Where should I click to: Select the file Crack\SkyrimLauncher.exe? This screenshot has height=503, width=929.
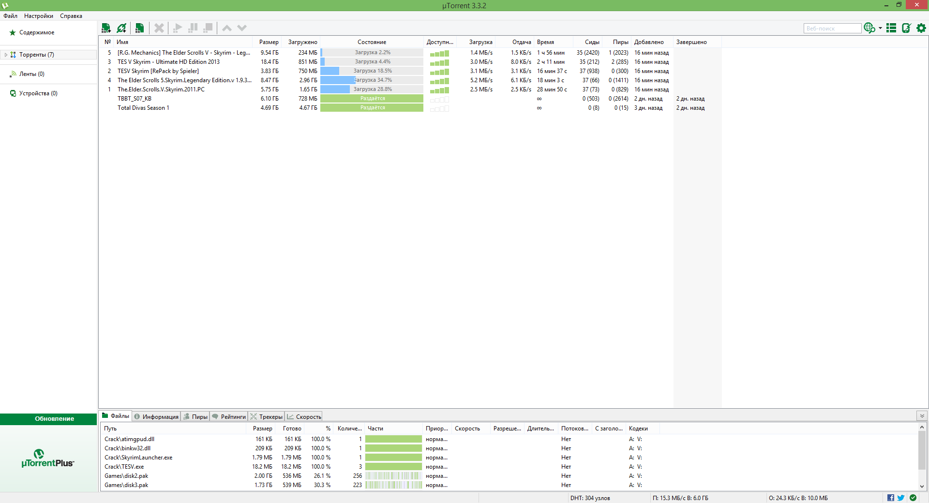click(x=138, y=458)
